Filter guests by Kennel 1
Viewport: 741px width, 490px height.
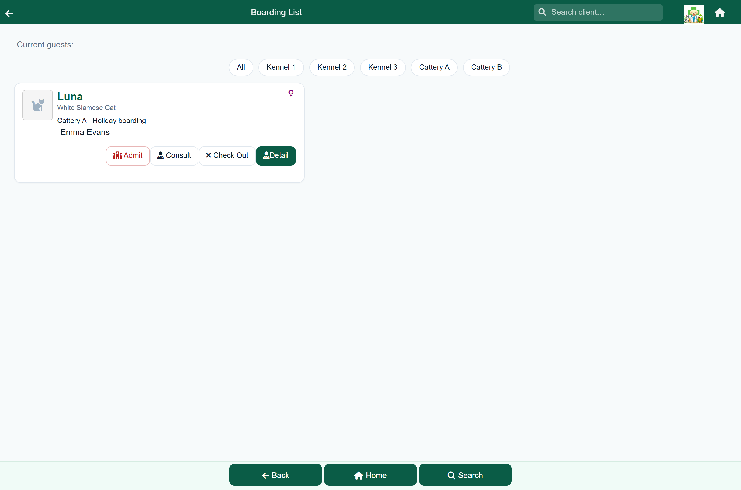281,67
